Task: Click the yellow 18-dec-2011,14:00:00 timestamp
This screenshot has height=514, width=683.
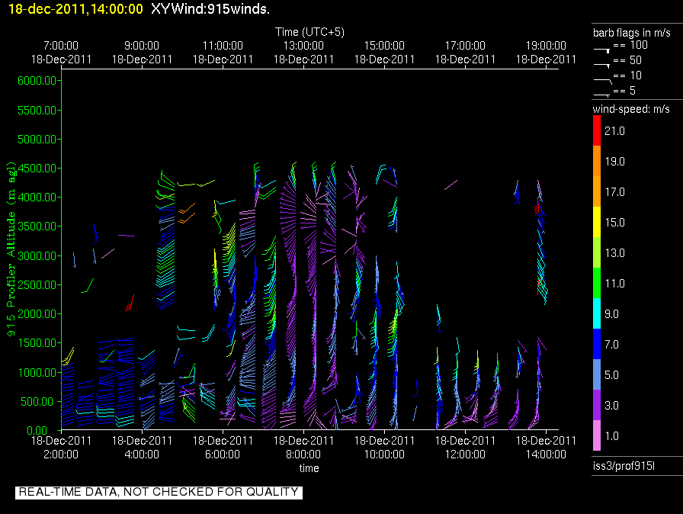Action: [75, 8]
